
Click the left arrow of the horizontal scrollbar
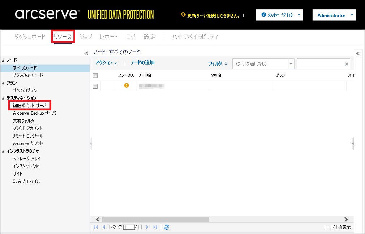98,219
